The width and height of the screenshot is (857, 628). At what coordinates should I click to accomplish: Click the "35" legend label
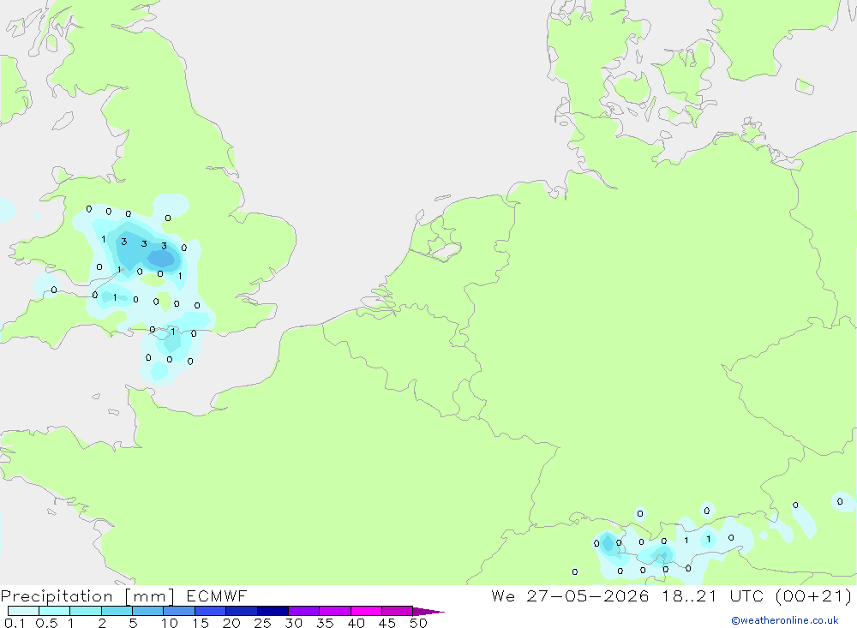click(325, 623)
